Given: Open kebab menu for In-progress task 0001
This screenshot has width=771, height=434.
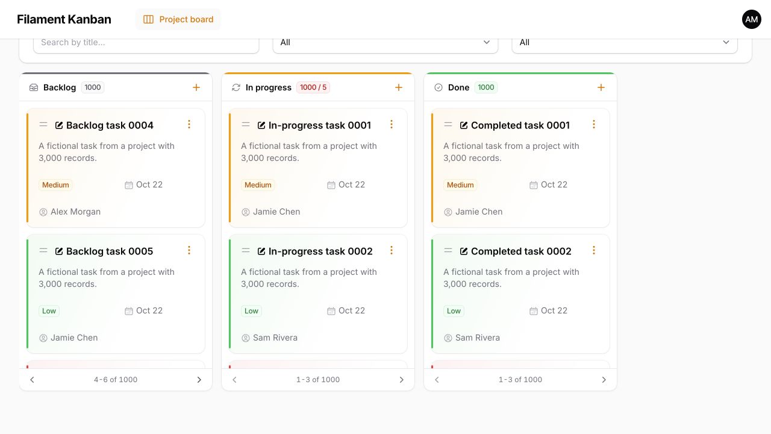Looking at the screenshot, I should 392,124.
